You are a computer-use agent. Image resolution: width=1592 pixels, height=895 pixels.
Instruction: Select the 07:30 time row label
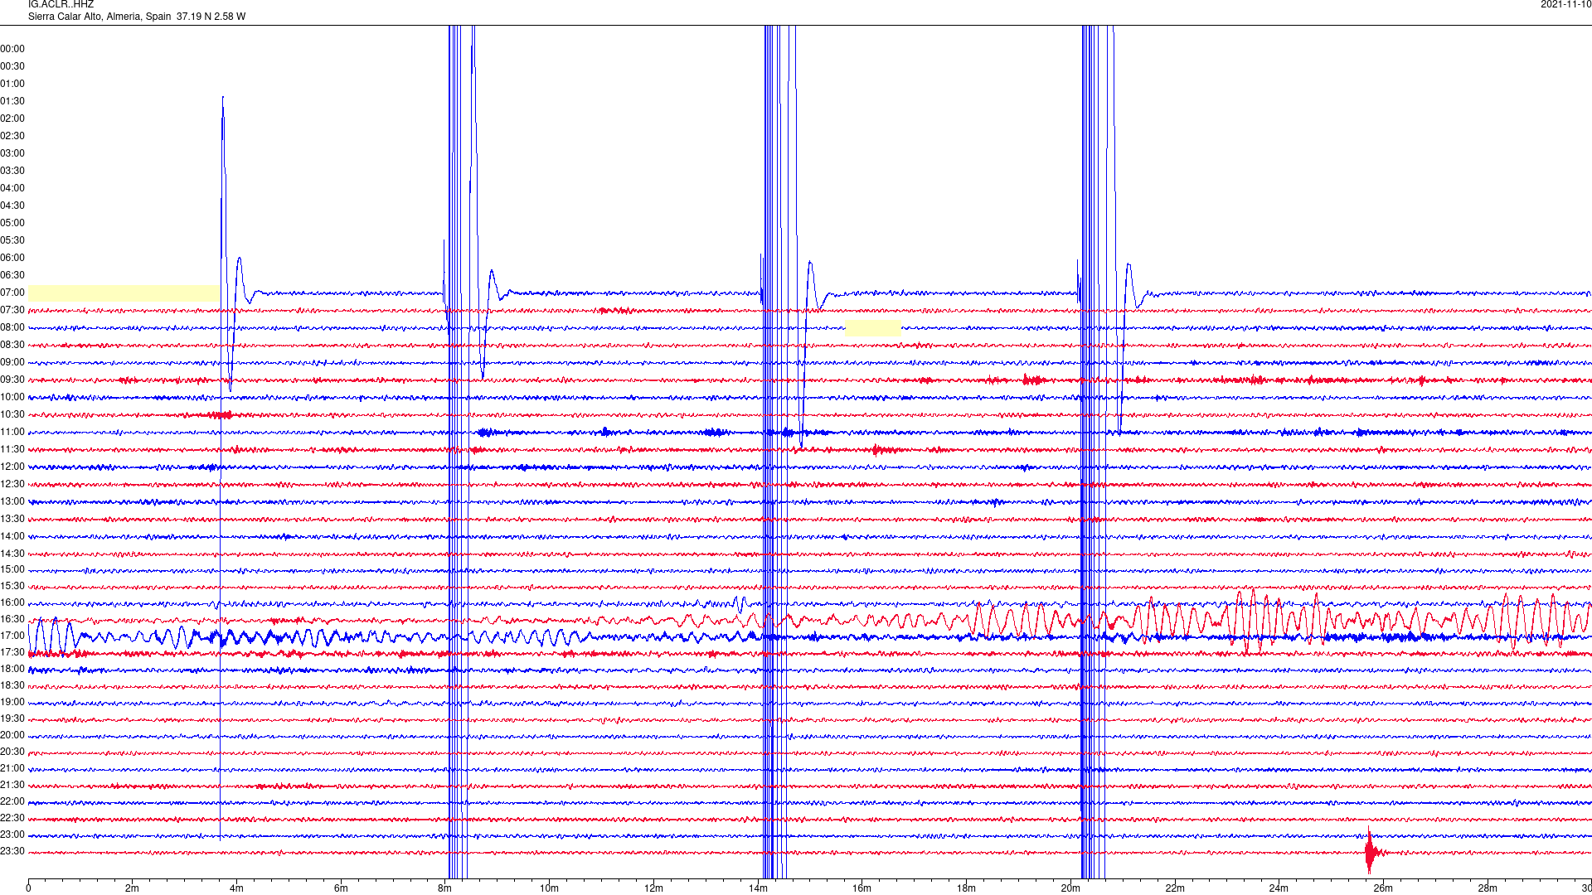(x=12, y=310)
